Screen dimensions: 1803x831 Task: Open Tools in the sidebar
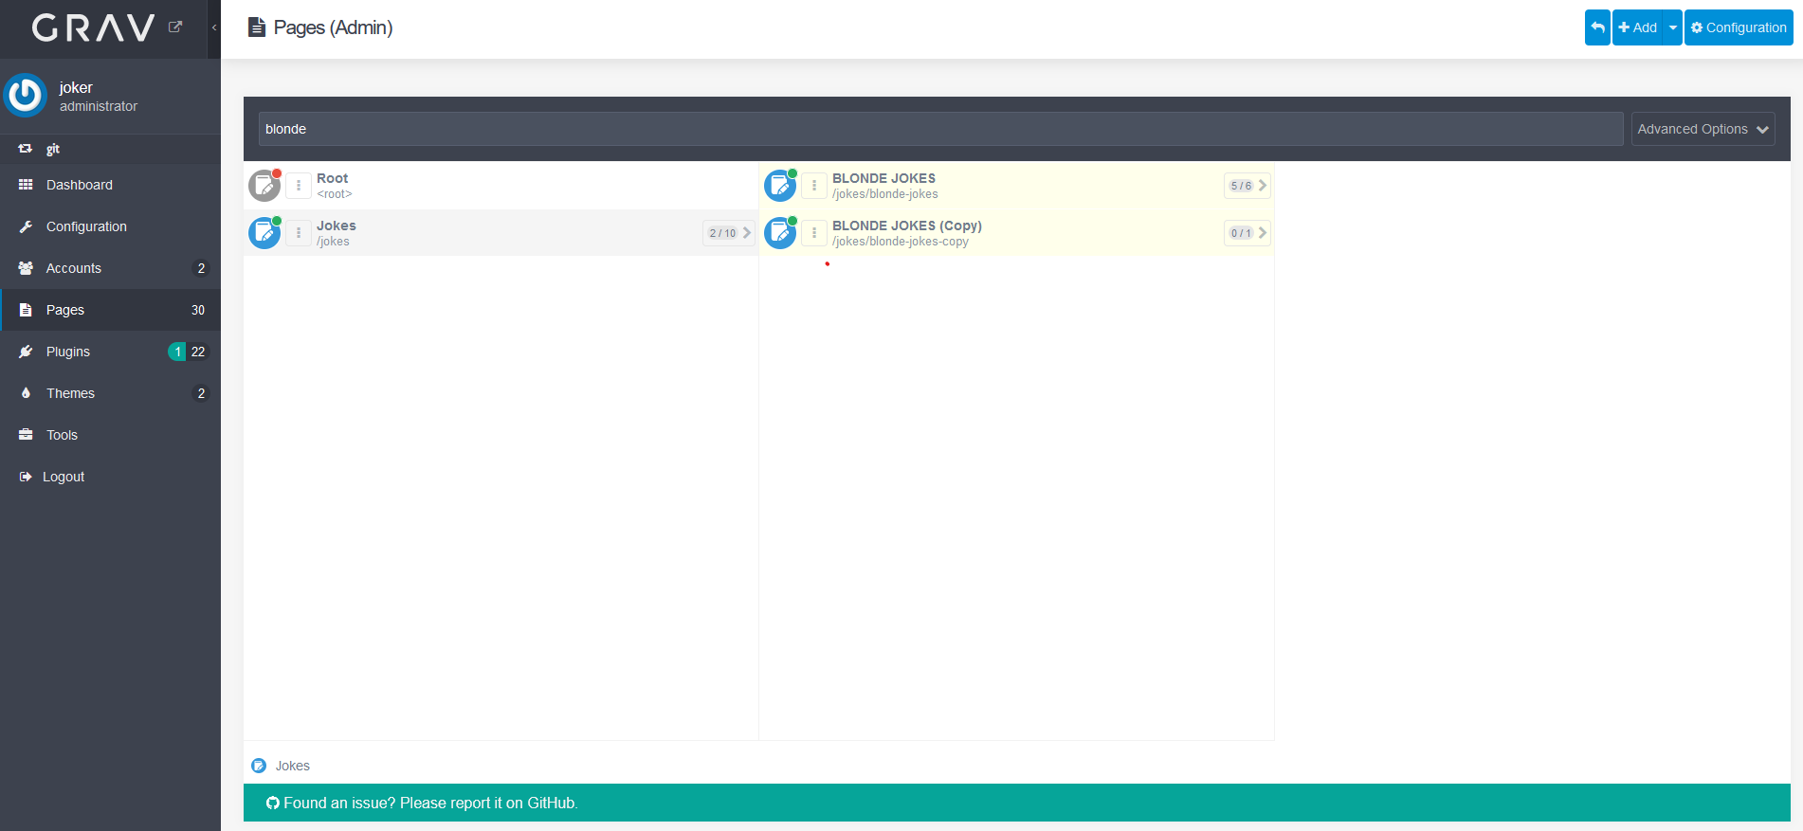coord(110,435)
